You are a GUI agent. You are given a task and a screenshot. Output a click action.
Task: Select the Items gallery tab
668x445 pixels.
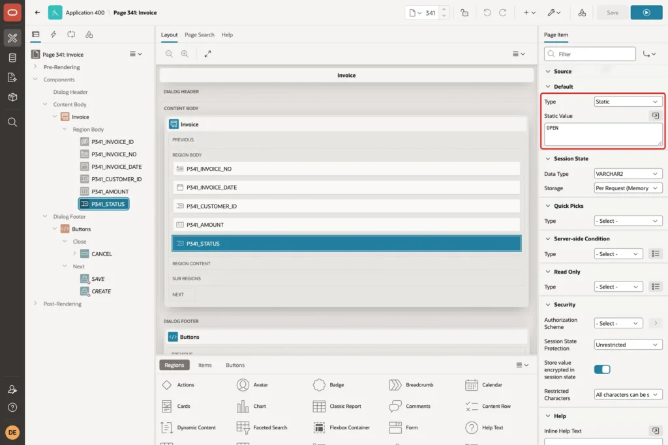(x=205, y=365)
